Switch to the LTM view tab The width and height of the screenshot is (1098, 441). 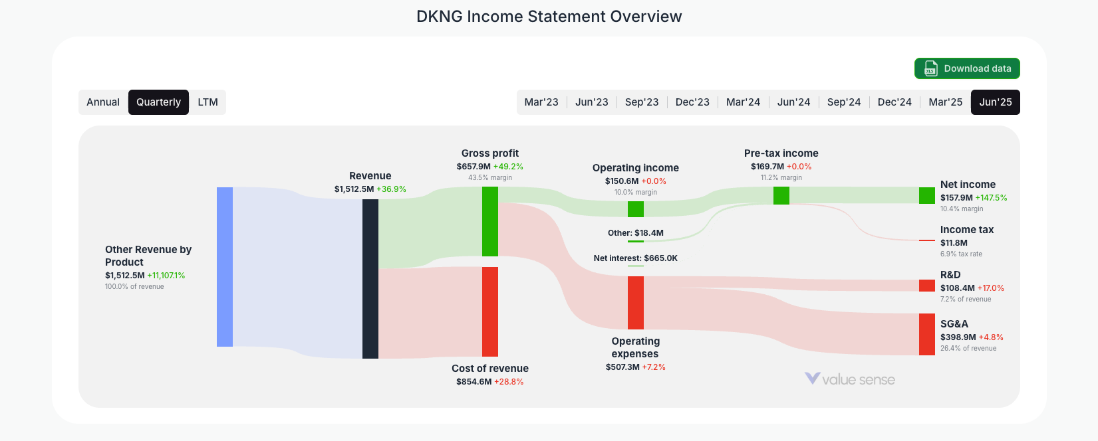pyautogui.click(x=207, y=102)
